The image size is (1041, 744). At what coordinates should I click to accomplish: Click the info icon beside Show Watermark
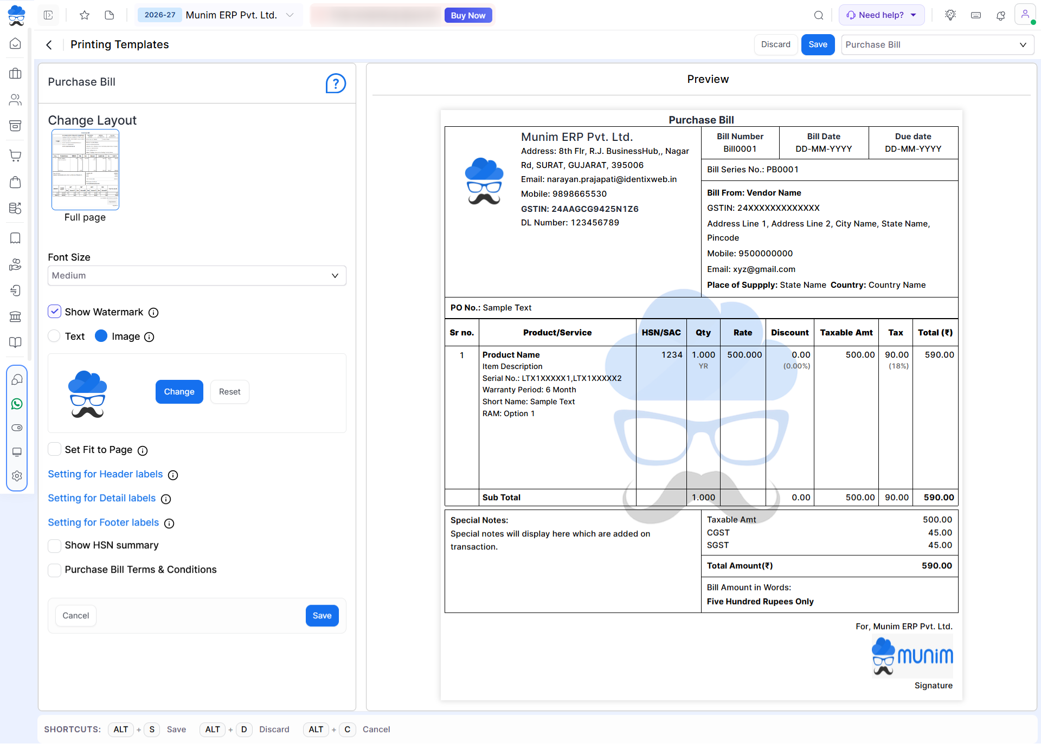tap(153, 313)
